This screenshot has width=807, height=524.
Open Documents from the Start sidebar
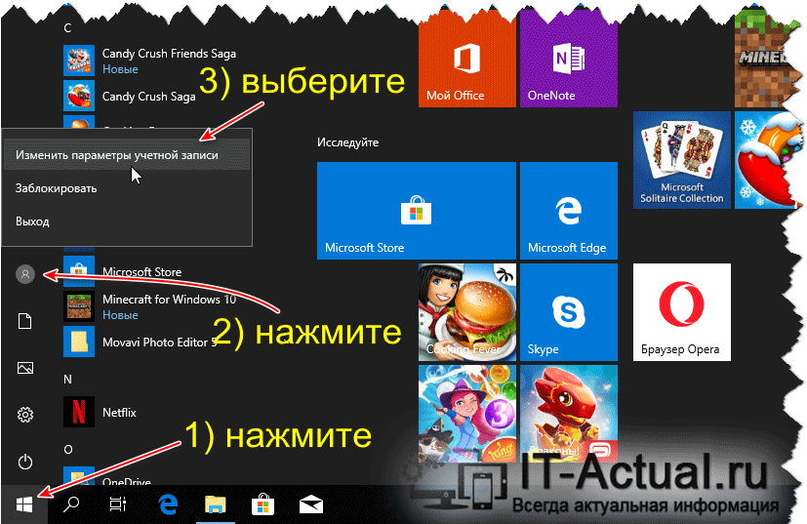tap(25, 321)
